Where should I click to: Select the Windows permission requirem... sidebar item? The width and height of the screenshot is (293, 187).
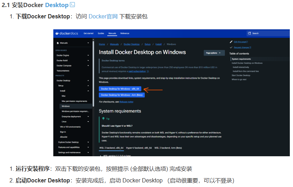point(75,111)
